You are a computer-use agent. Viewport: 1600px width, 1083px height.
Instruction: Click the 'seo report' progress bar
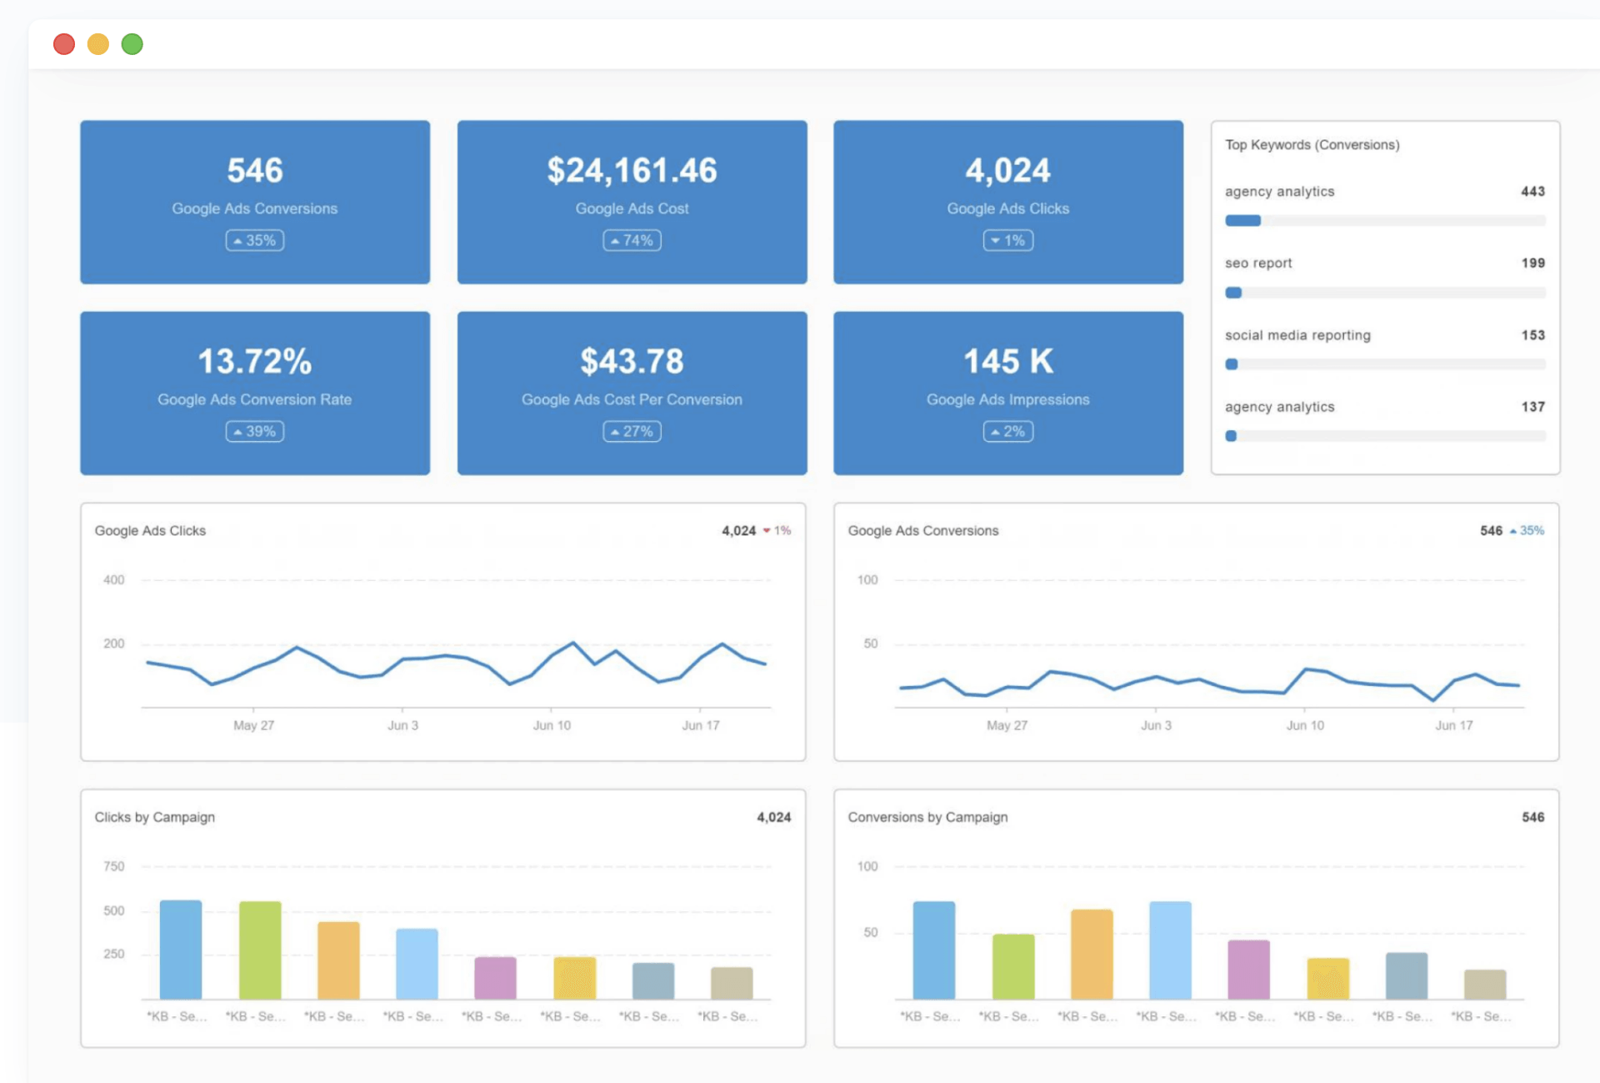(x=1384, y=293)
